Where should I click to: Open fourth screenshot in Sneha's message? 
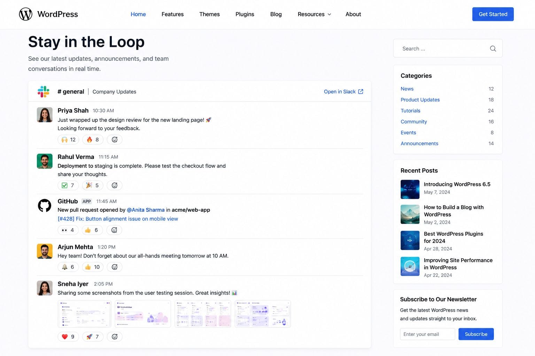[263, 314]
